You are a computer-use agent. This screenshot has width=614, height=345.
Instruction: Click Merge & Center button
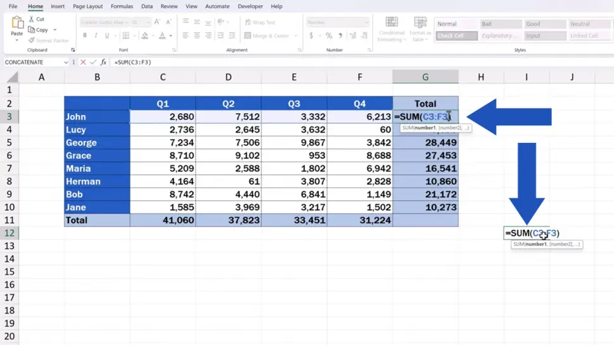point(267,35)
